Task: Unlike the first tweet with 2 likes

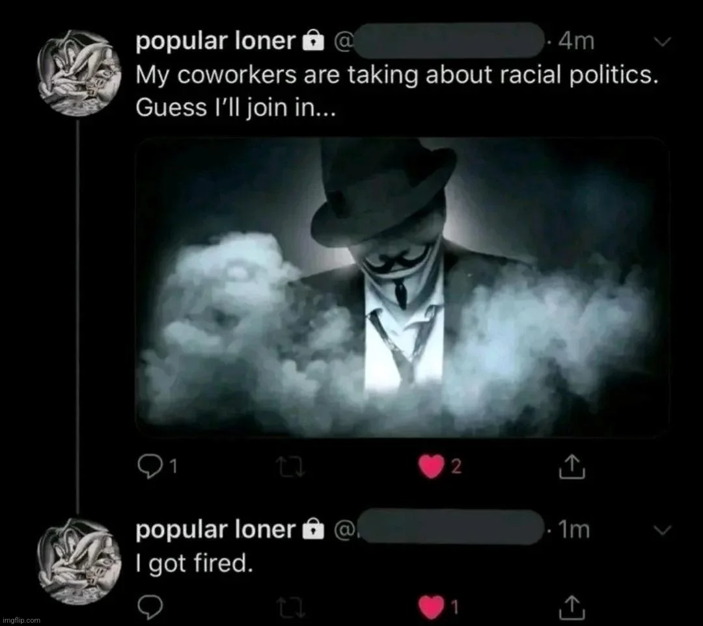Action: coord(430,467)
